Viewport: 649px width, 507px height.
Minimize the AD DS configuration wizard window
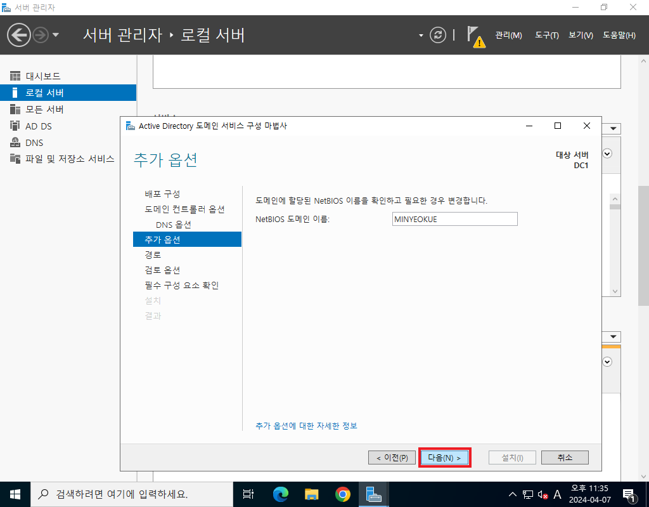tap(529, 126)
